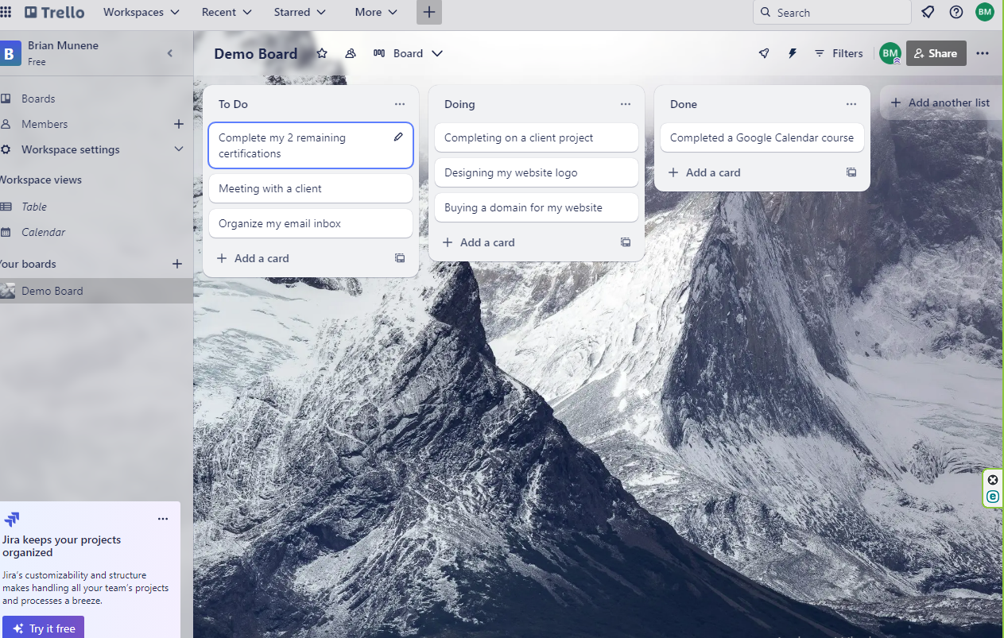
Task: Star the Demo Board title
Action: coord(322,53)
